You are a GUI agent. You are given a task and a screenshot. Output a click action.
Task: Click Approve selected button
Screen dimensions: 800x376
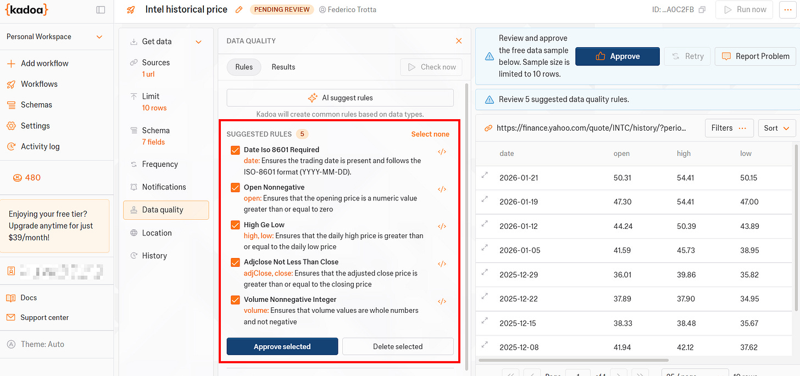[282, 346]
